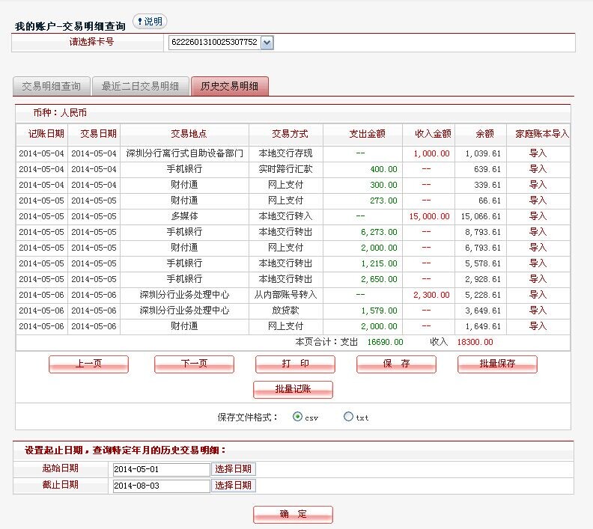Select the 历史交易明细 tab
The width and height of the screenshot is (593, 529).
point(229,86)
